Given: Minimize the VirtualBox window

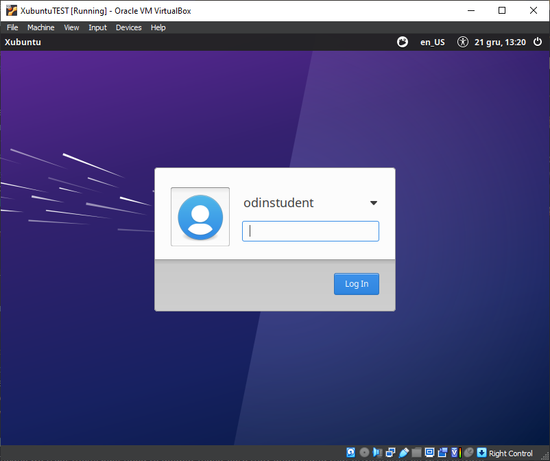Looking at the screenshot, I should point(471,10).
